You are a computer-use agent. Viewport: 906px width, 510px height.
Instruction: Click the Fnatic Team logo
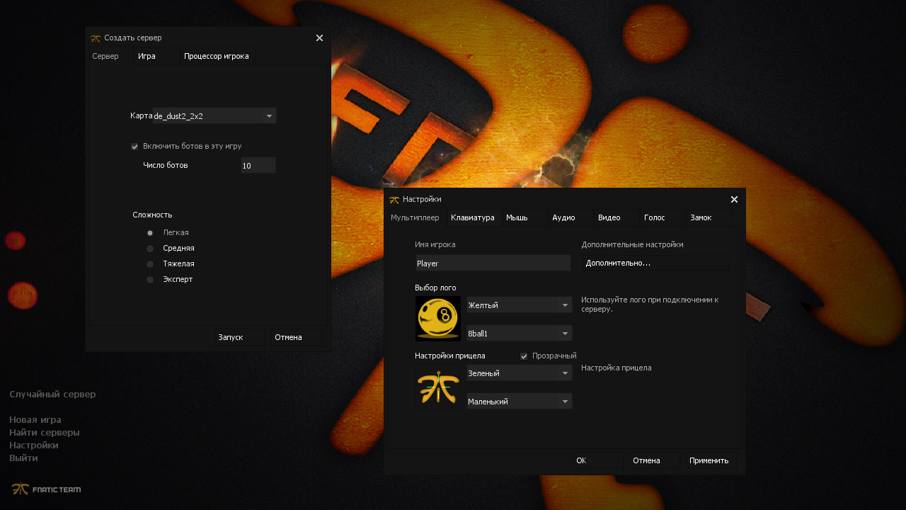pos(46,489)
